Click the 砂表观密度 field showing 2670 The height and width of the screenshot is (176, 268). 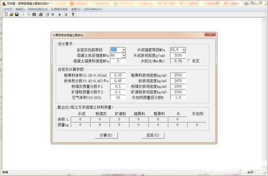click(x=178, y=81)
